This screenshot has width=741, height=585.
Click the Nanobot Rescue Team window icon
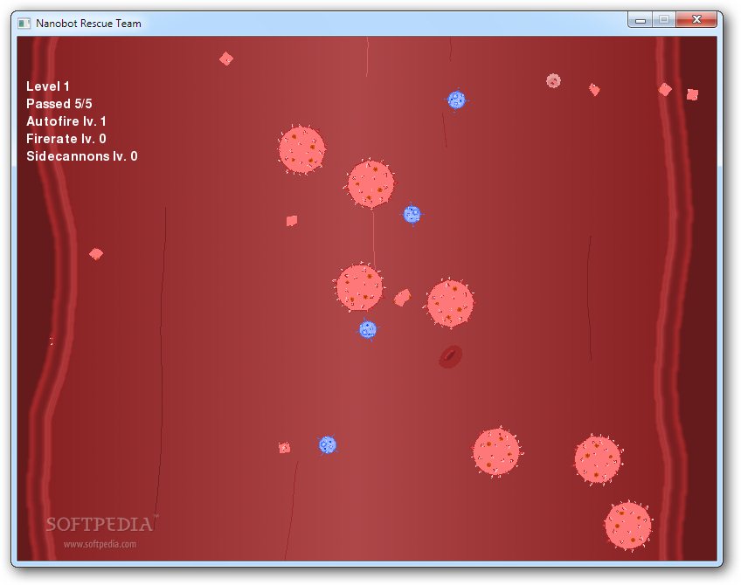[24, 23]
